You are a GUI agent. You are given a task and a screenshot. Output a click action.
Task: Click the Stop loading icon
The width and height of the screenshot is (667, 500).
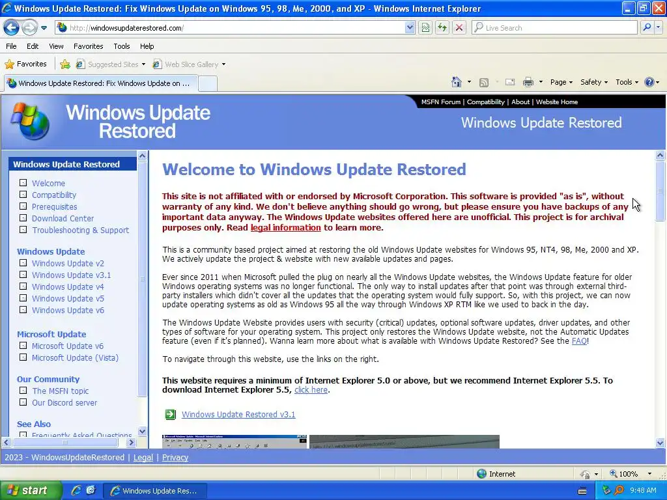tap(459, 28)
